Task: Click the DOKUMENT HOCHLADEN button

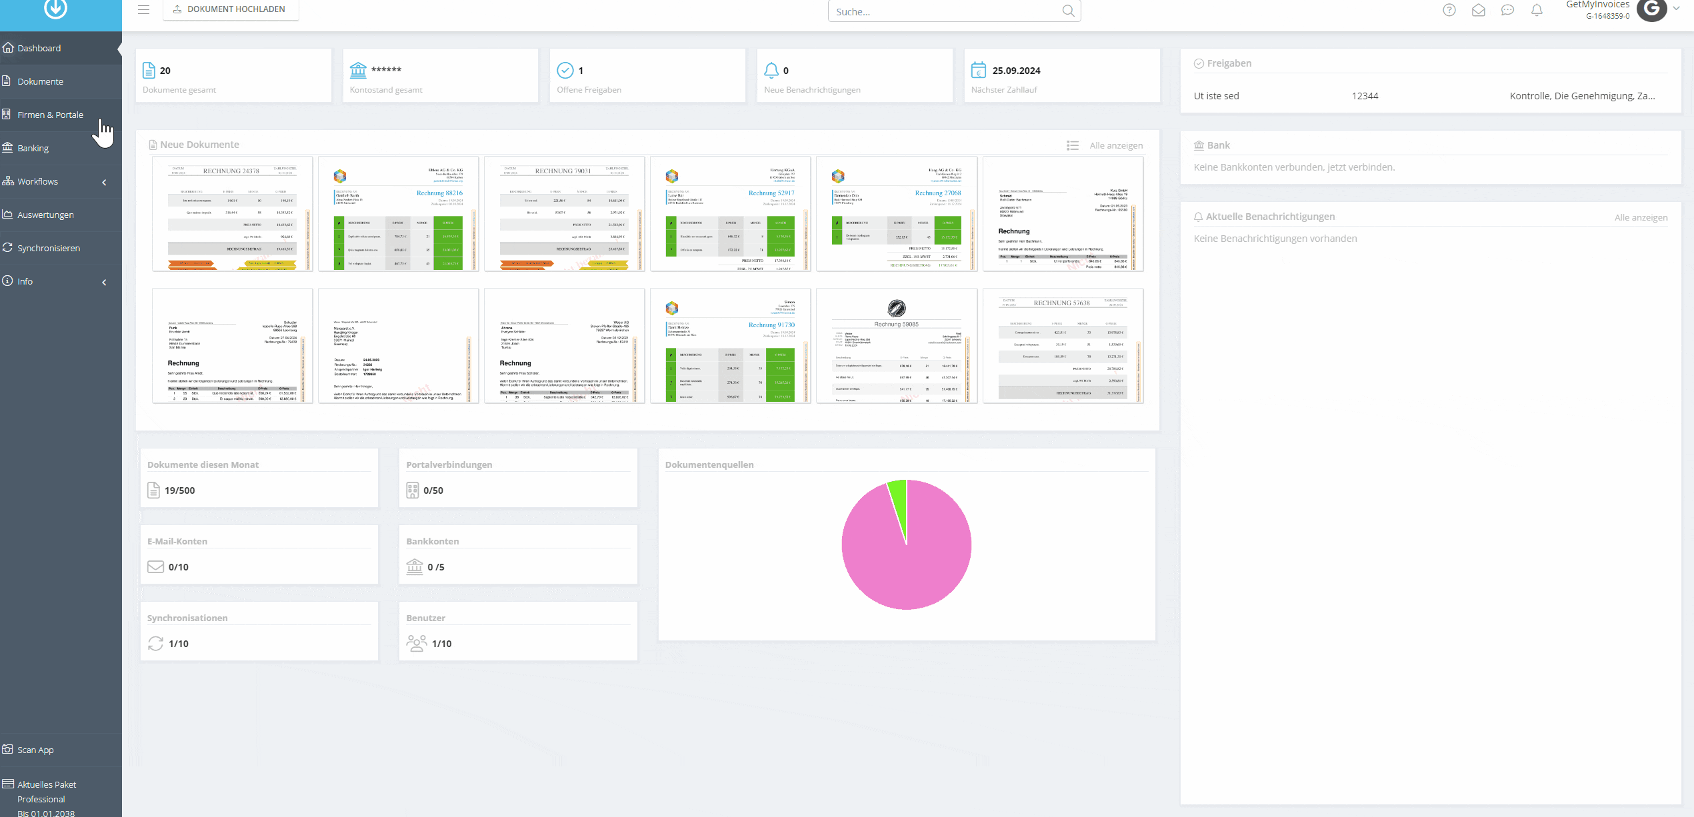Action: pyautogui.click(x=231, y=9)
